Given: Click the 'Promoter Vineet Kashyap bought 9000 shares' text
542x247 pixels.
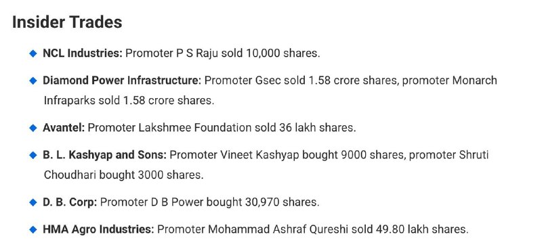Looking at the screenshot, I should (x=287, y=155).
